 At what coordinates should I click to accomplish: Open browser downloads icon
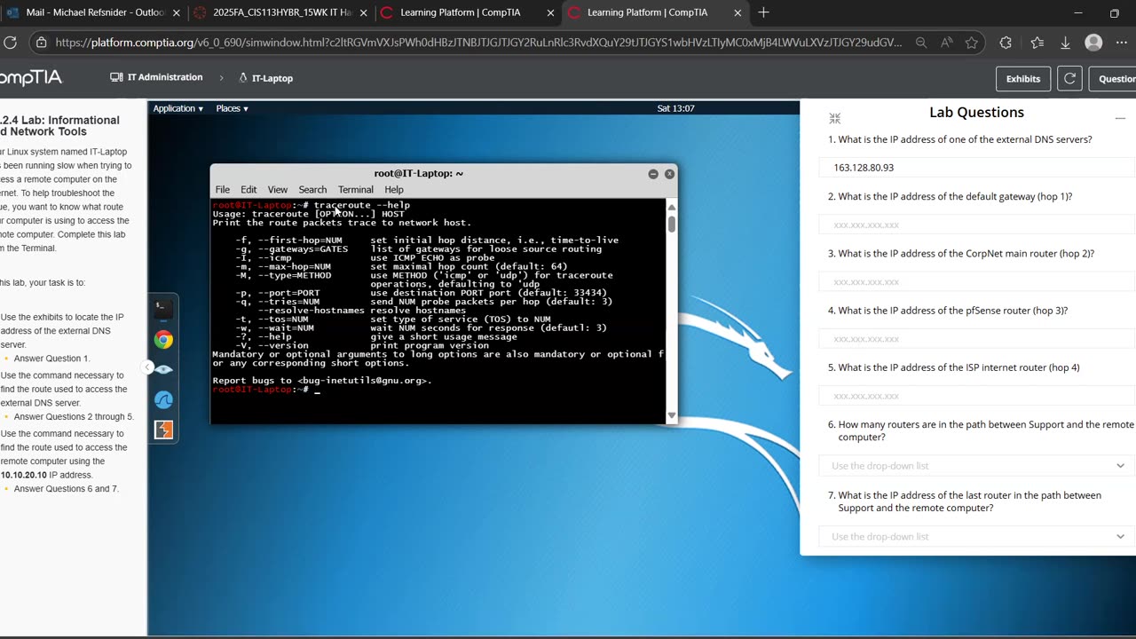pos(1065,42)
